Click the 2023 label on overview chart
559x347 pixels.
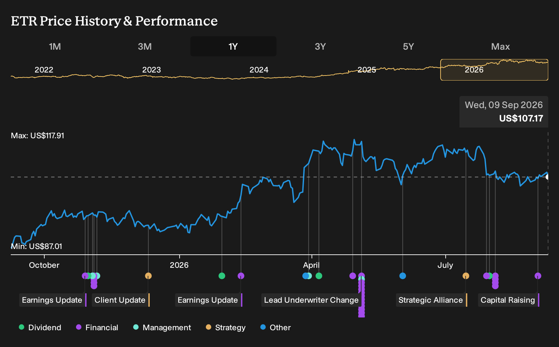(151, 70)
